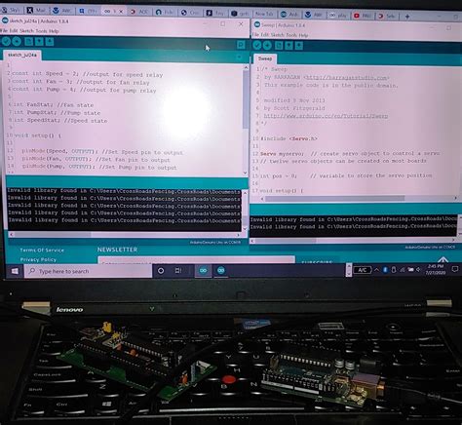Open Task View on the taskbar

(x=178, y=271)
